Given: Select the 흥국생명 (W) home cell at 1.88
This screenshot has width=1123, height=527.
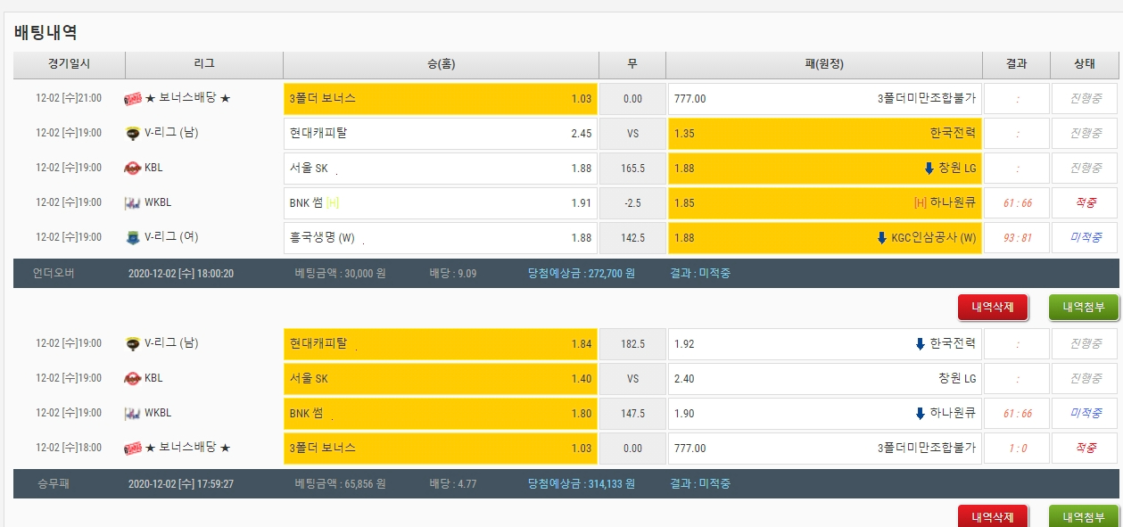Looking at the screenshot, I should [x=440, y=238].
